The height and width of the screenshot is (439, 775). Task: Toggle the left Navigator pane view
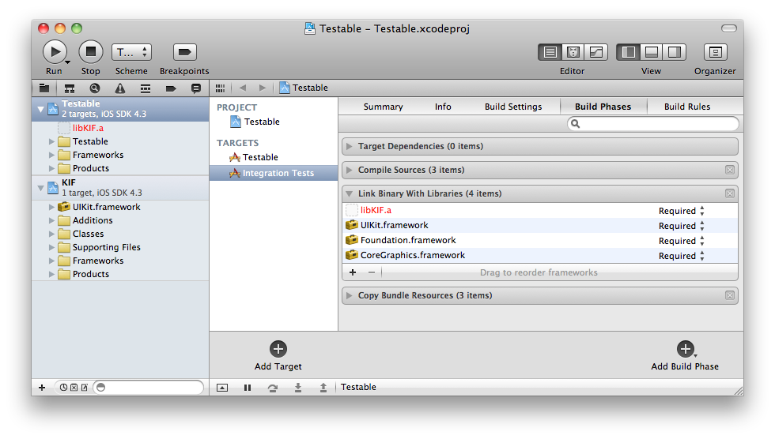click(629, 52)
